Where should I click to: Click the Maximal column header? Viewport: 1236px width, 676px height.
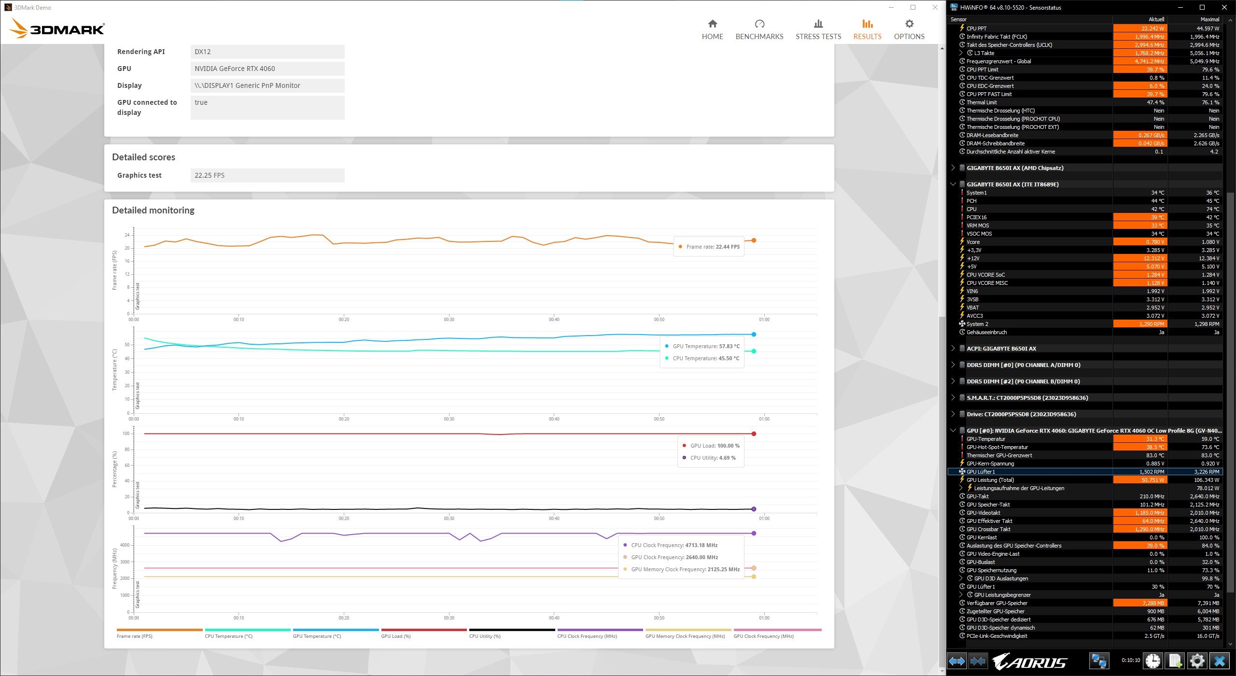[x=1209, y=19]
